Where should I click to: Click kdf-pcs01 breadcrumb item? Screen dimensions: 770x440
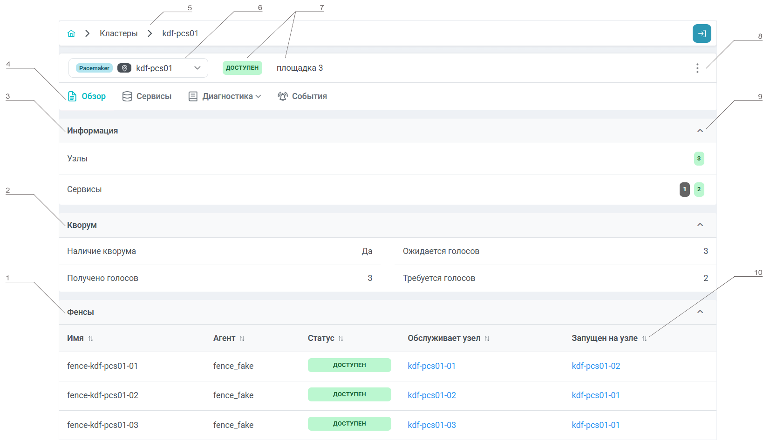point(180,33)
